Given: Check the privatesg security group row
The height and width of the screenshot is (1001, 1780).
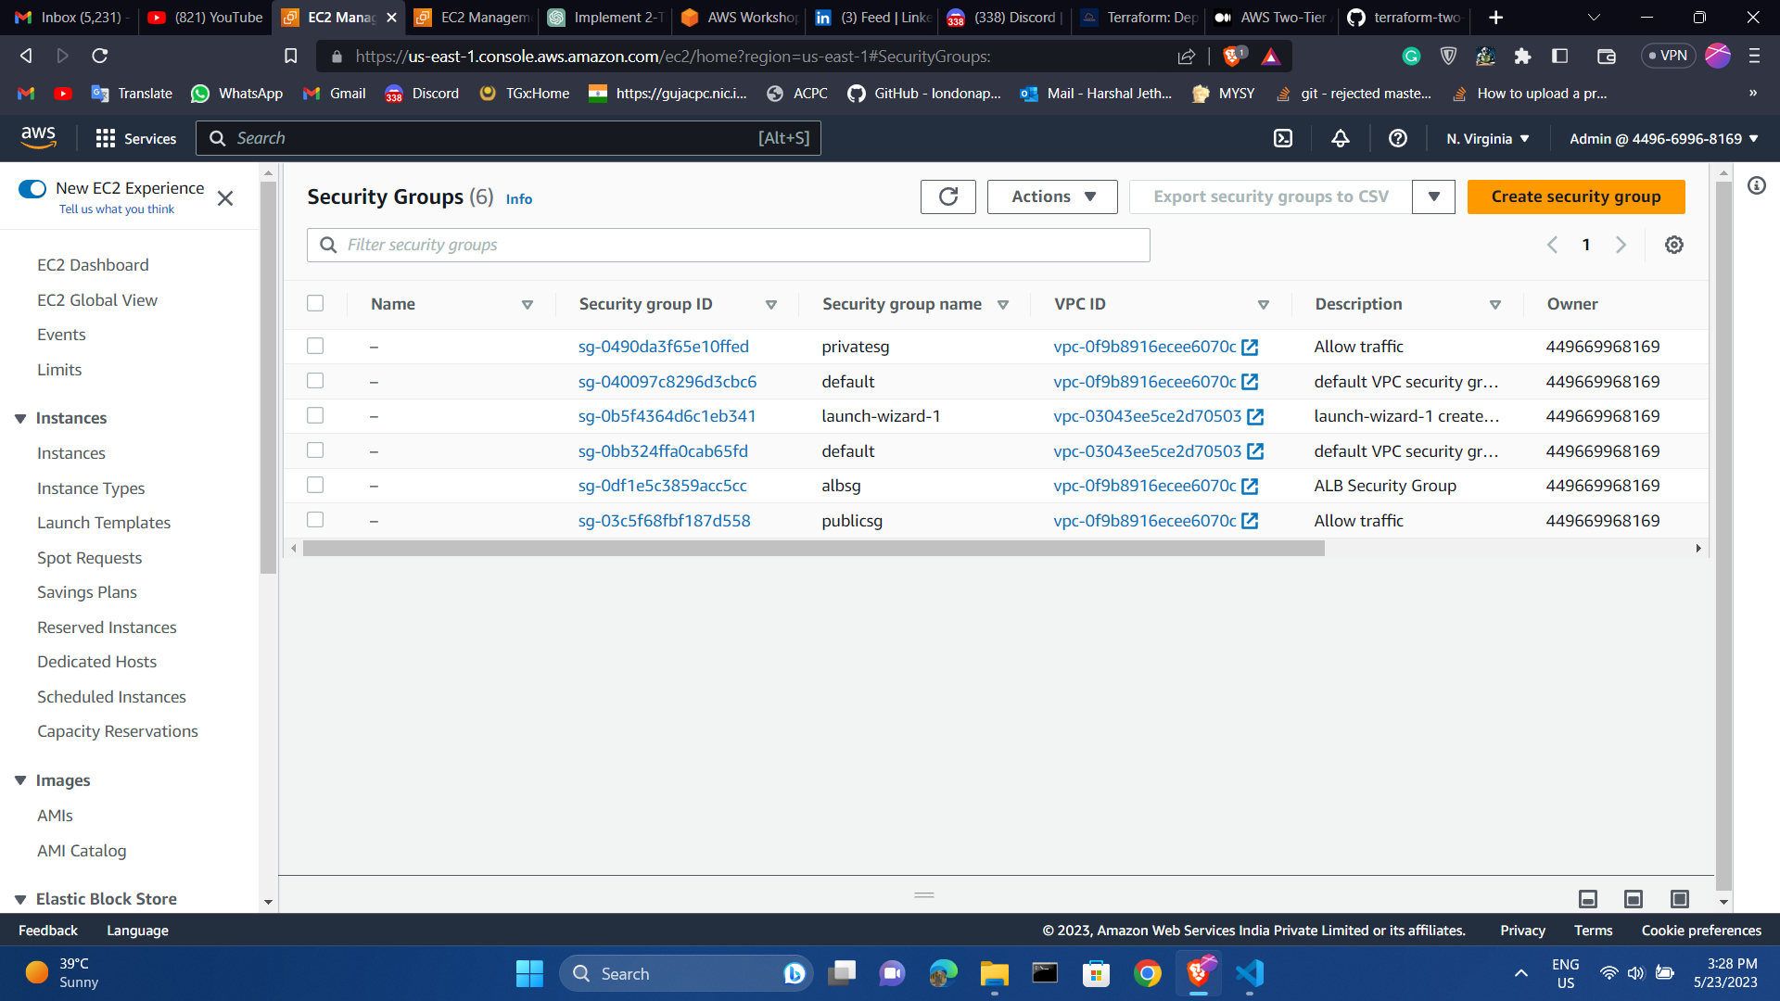Looking at the screenshot, I should point(315,346).
